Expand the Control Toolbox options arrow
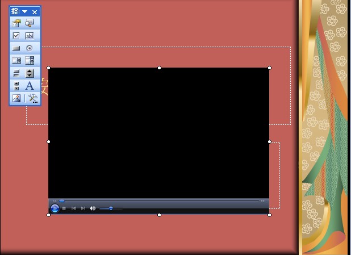Viewport: 351px width, 255px height. click(x=25, y=12)
